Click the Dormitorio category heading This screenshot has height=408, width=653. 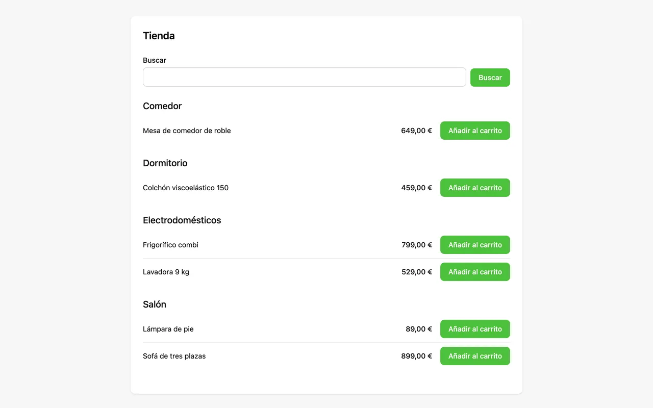[x=165, y=163]
